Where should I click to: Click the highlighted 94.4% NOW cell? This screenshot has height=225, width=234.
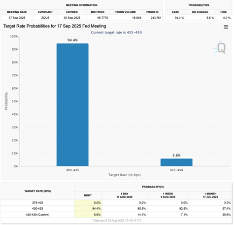tap(88, 209)
